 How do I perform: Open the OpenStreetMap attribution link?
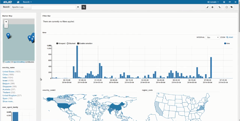tap(19, 62)
